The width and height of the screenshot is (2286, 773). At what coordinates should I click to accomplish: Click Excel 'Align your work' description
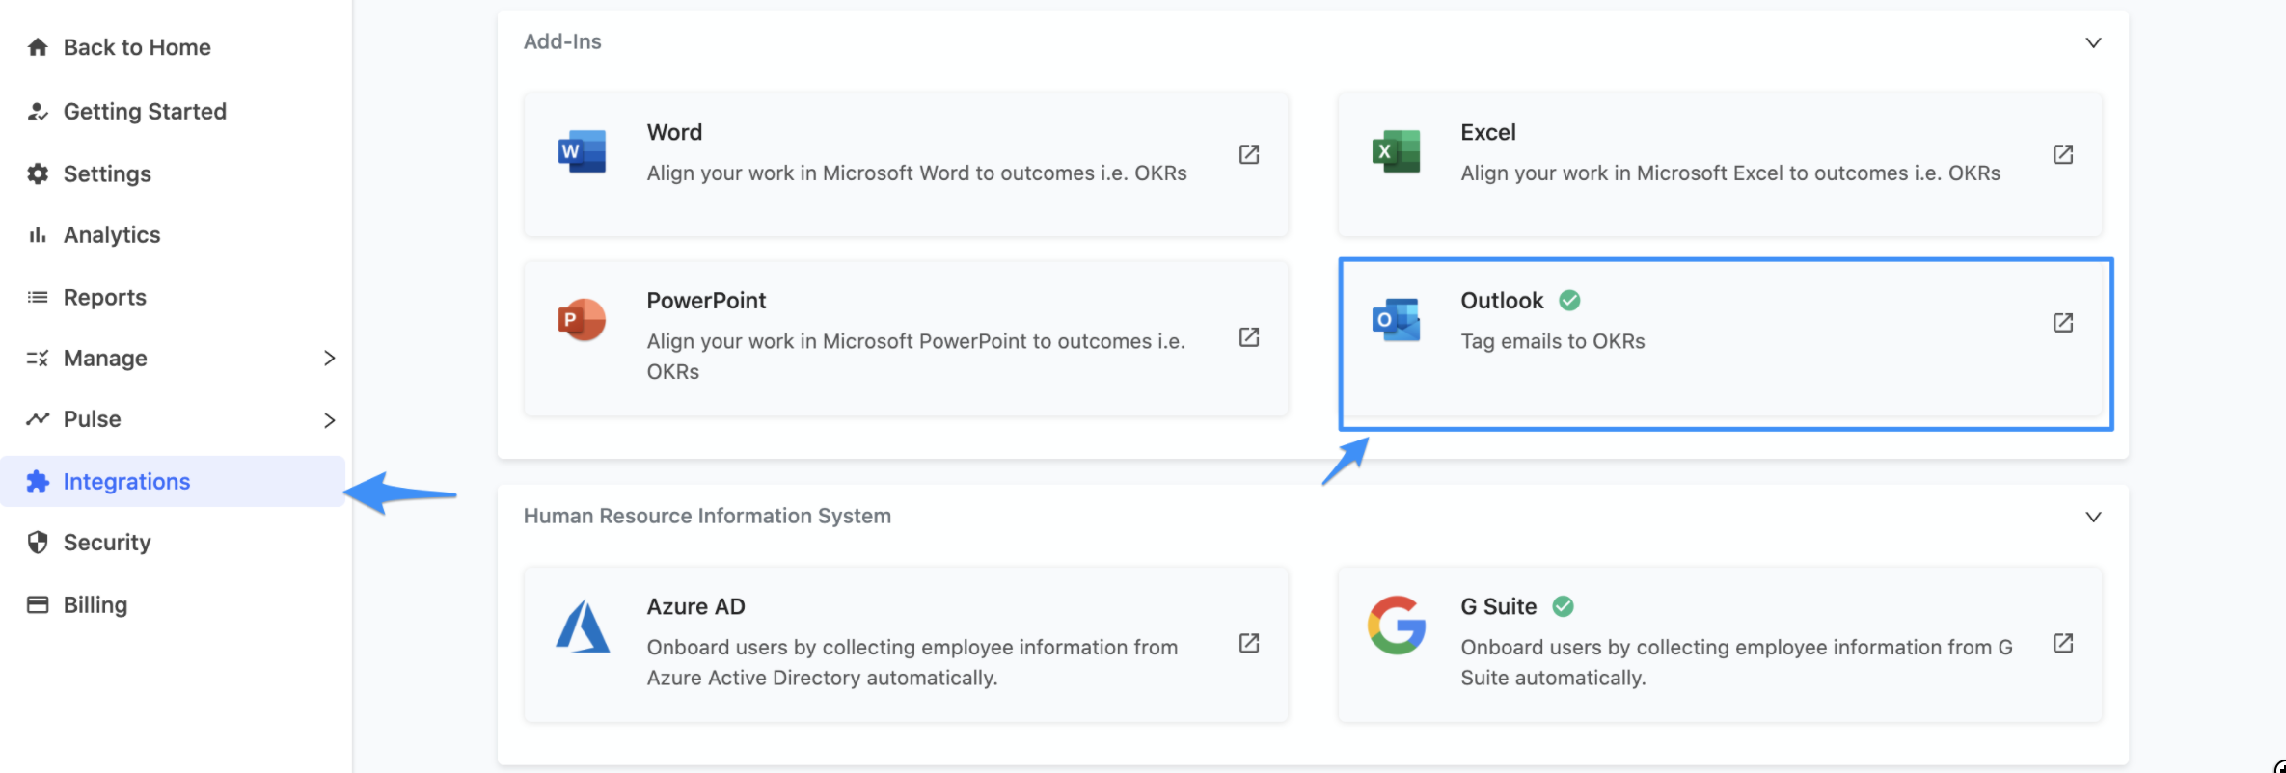[x=1730, y=173]
